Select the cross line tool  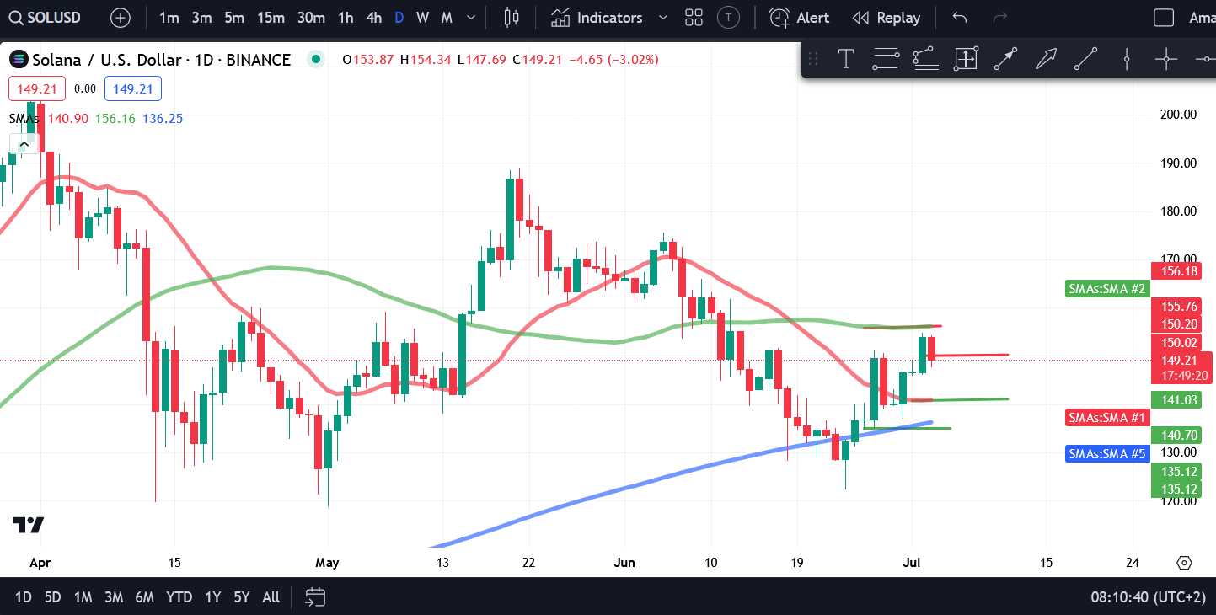pos(1166,59)
